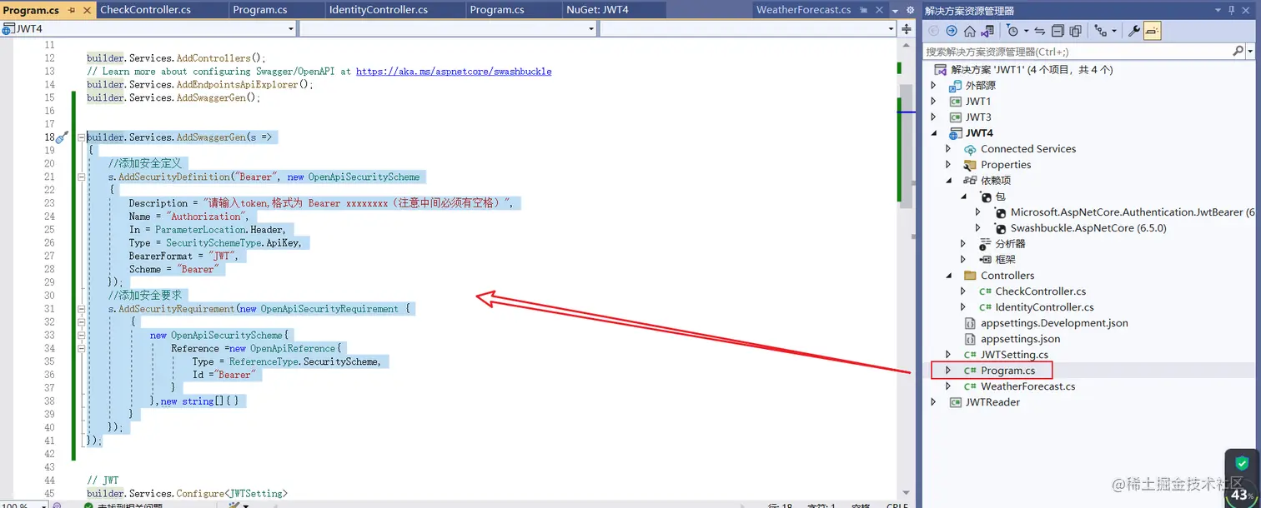Collapse OpenApiSecurityScheme block at line 33
Viewport: 1261px width, 508px height.
coord(82,335)
